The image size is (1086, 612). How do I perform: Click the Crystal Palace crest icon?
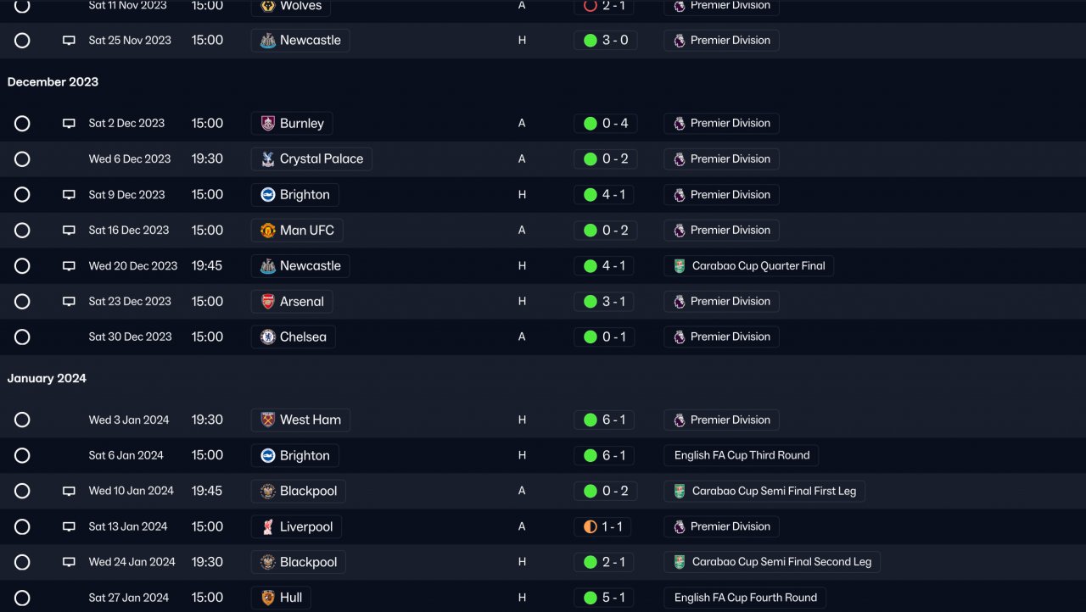coord(268,159)
